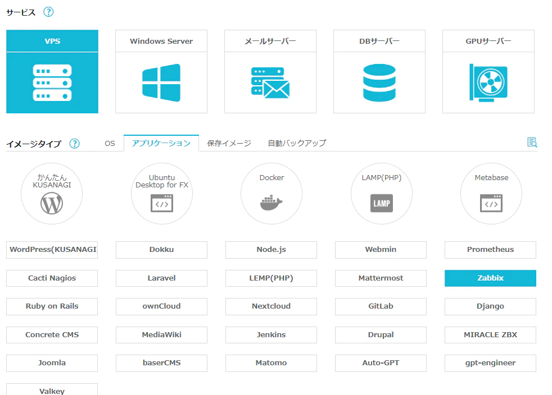Switch to the OS tab
552x395 pixels.
[x=110, y=144]
